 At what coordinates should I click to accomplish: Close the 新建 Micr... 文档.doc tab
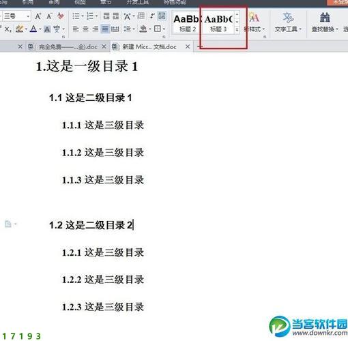click(x=188, y=46)
